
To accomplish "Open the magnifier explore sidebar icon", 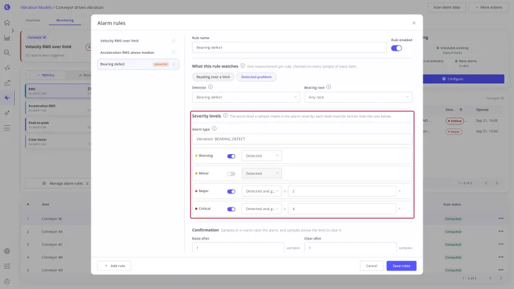I will coord(7,53).
